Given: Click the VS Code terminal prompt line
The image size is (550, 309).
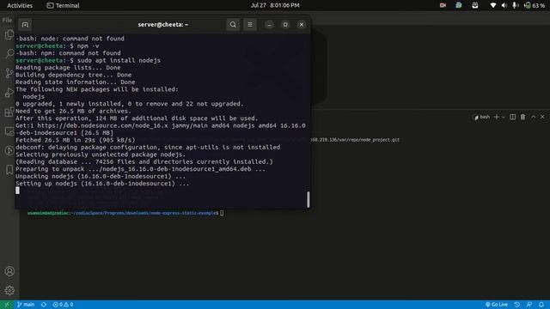Looking at the screenshot, I should point(125,213).
